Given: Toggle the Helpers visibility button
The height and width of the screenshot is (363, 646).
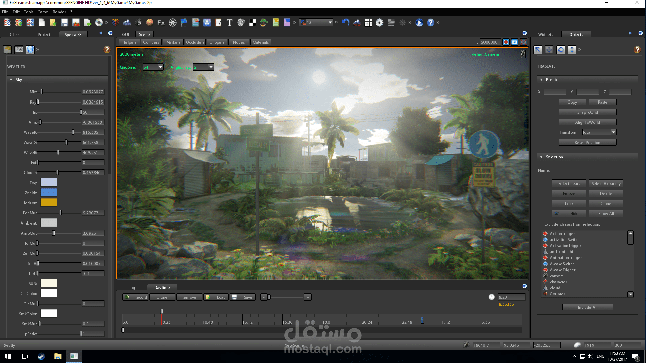Looking at the screenshot, I should (x=129, y=42).
